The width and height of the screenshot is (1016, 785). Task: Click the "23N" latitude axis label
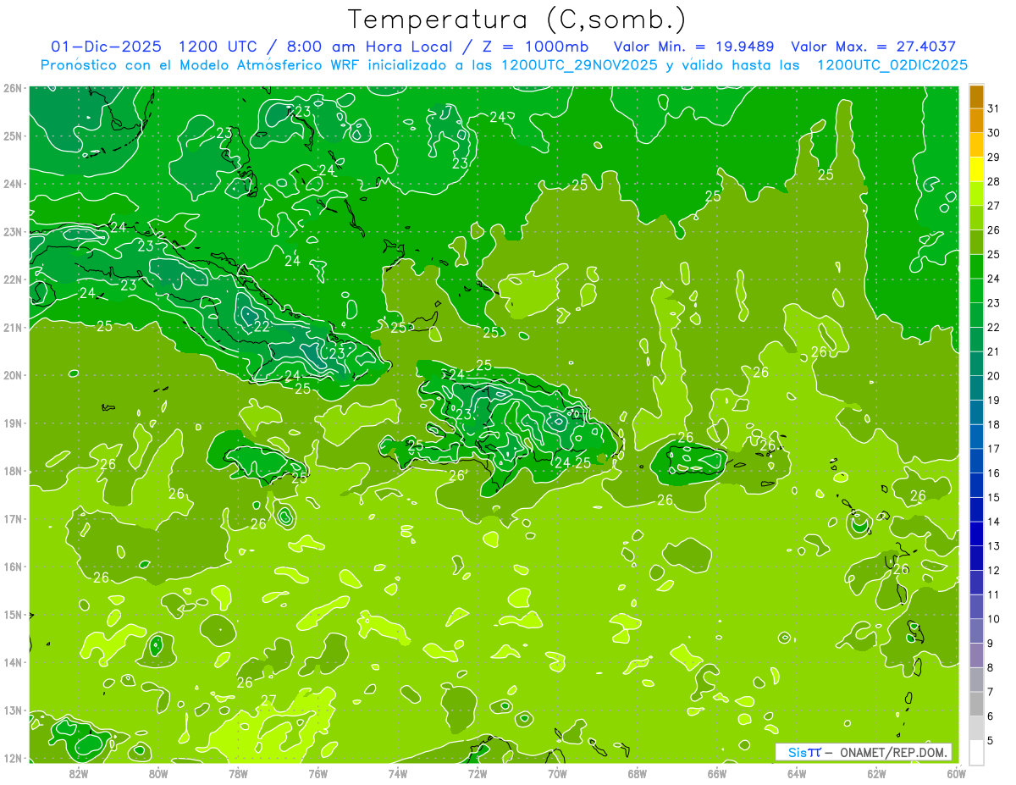click(x=12, y=231)
